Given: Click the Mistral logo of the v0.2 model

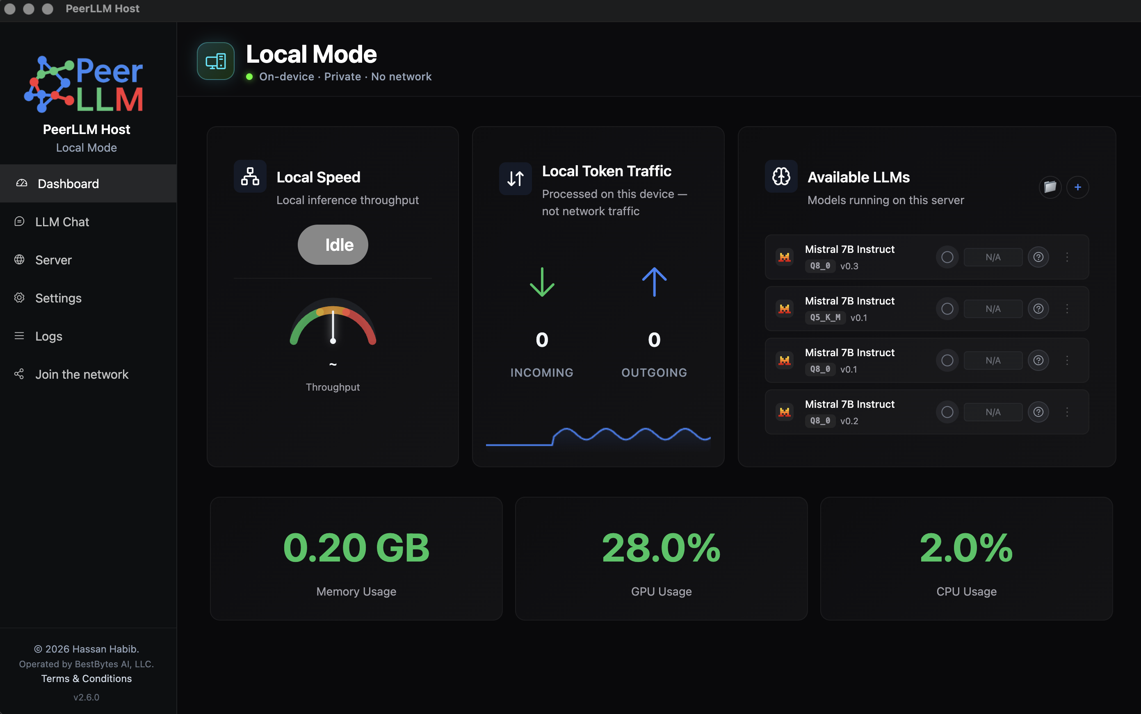Looking at the screenshot, I should click(x=785, y=412).
